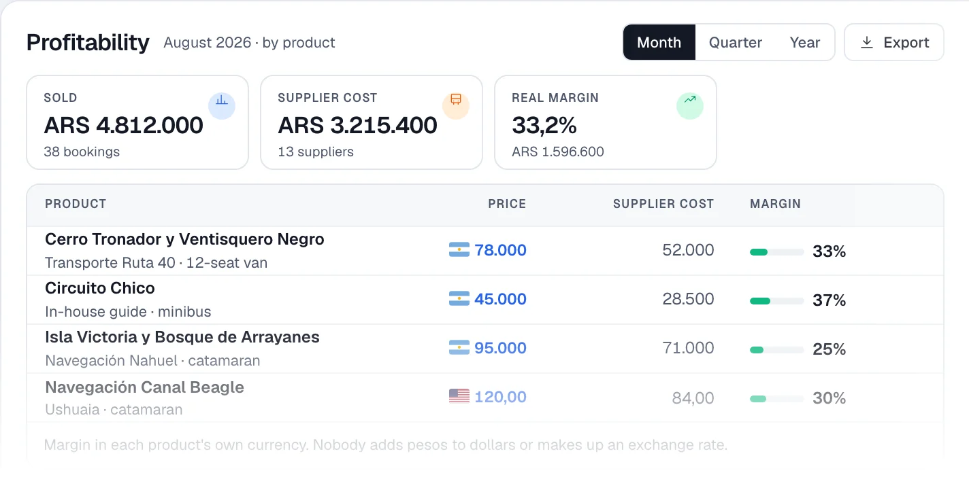Sort by the Product column header
The image size is (969, 492).
coord(76,204)
